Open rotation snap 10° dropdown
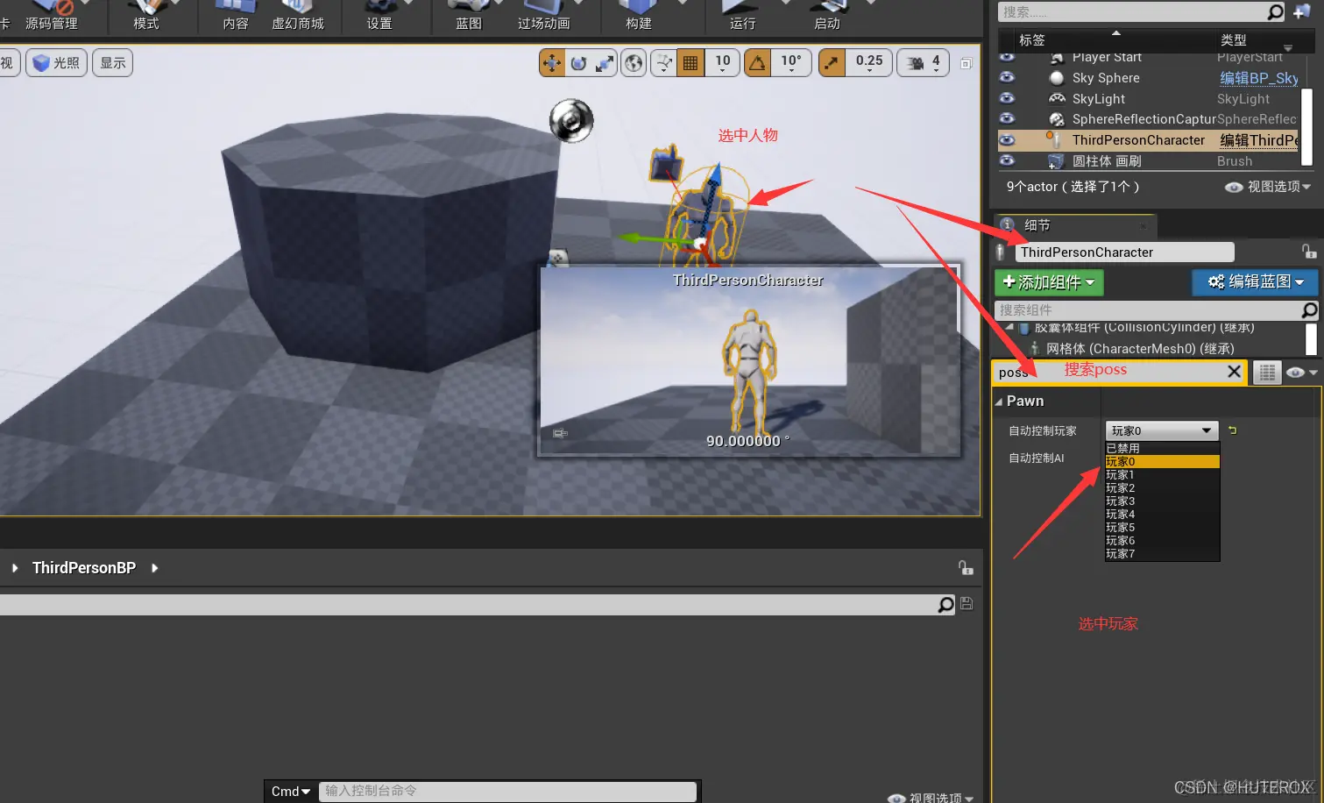 point(790,63)
